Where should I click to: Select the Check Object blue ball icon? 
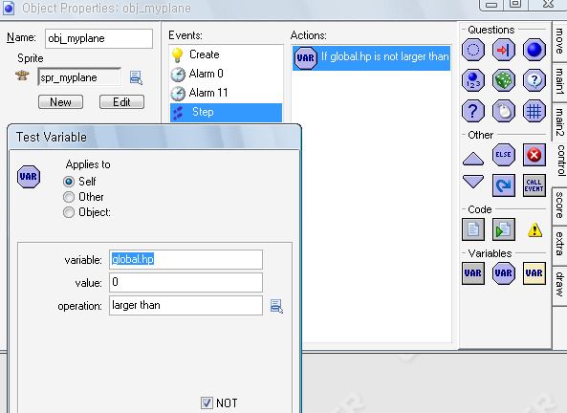point(534,50)
